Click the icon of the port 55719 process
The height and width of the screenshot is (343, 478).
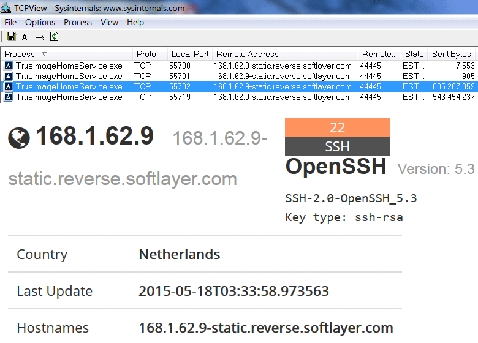pyautogui.click(x=8, y=97)
